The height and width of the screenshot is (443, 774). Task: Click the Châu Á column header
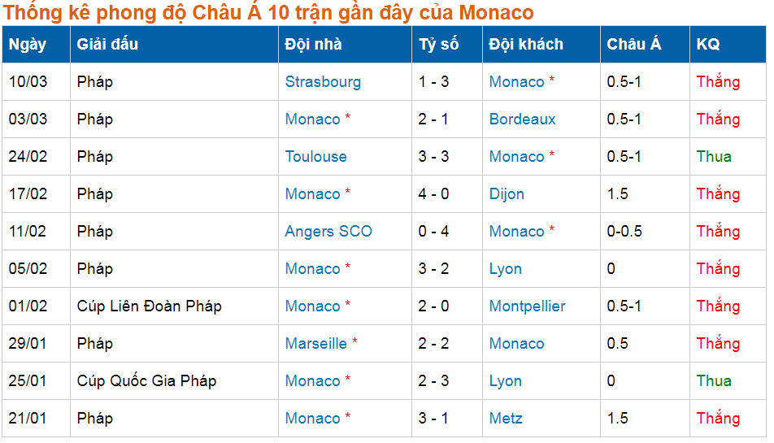634,43
